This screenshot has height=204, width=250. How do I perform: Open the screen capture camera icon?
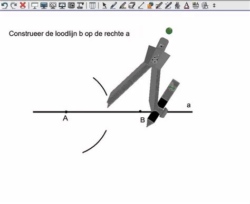pyautogui.click(x=71, y=6)
